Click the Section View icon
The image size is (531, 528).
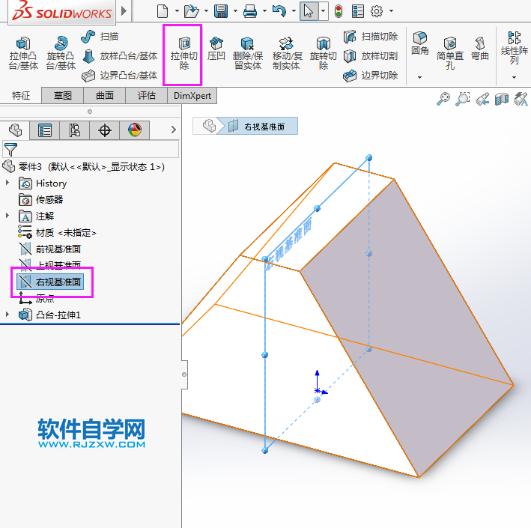(x=502, y=99)
